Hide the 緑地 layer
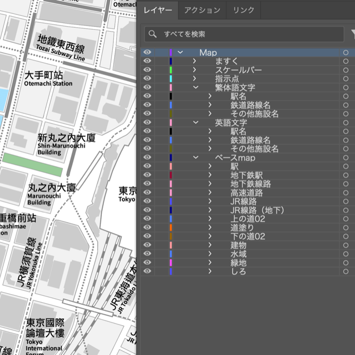Screen dimensions: 355x355 (x=147, y=262)
